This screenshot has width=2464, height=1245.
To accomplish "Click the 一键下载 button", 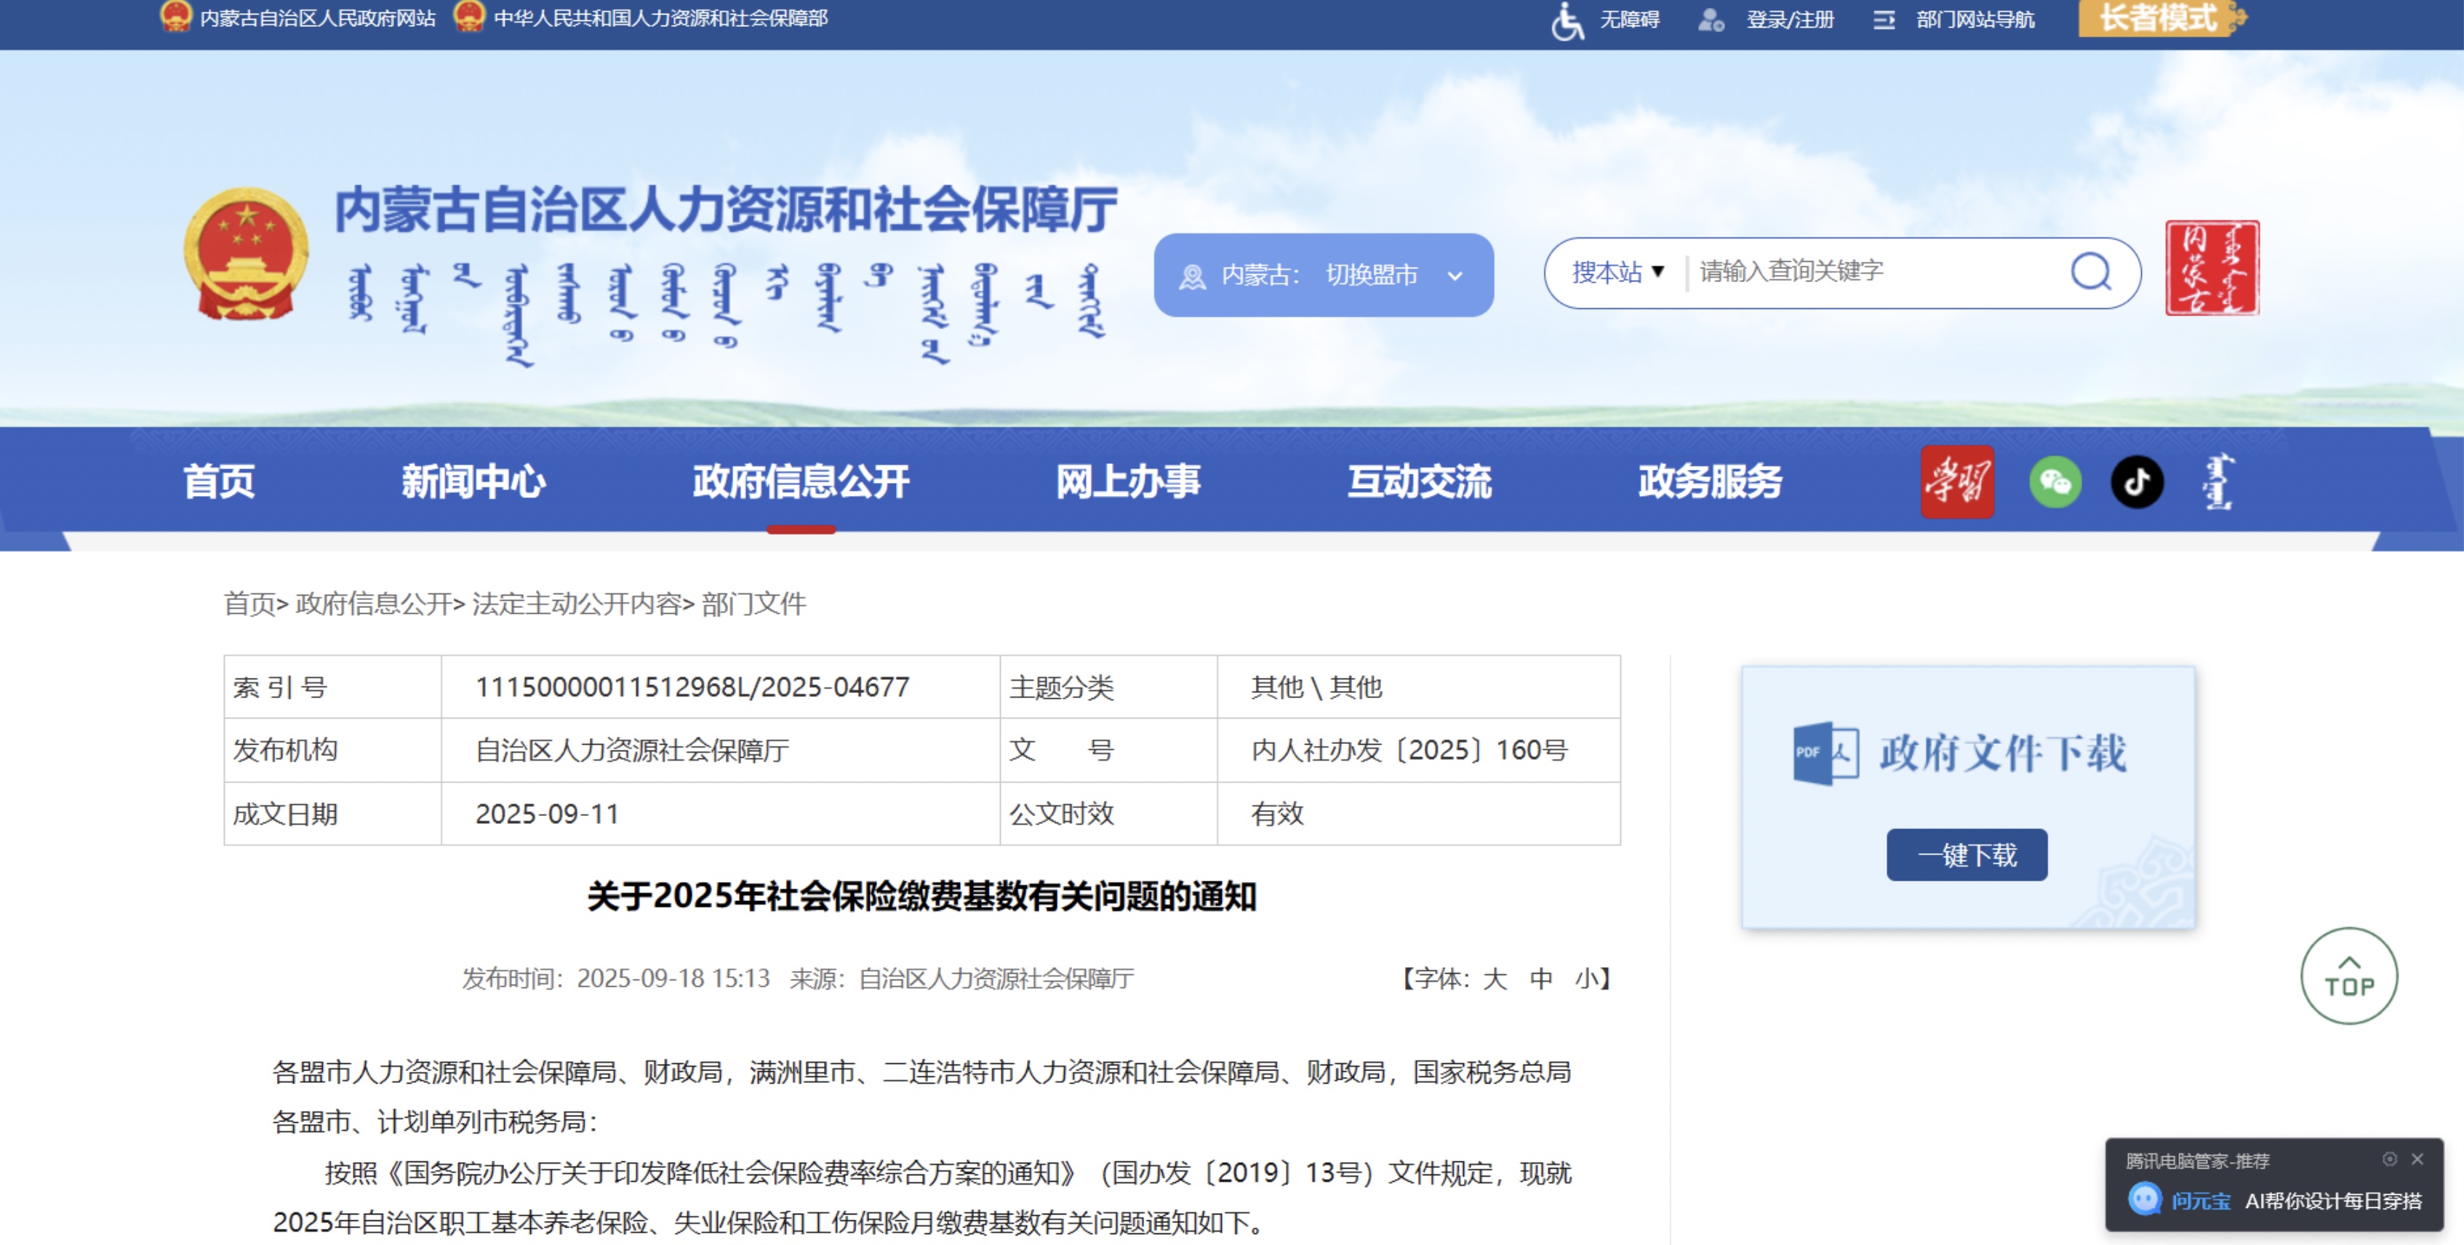I will pos(1966,855).
